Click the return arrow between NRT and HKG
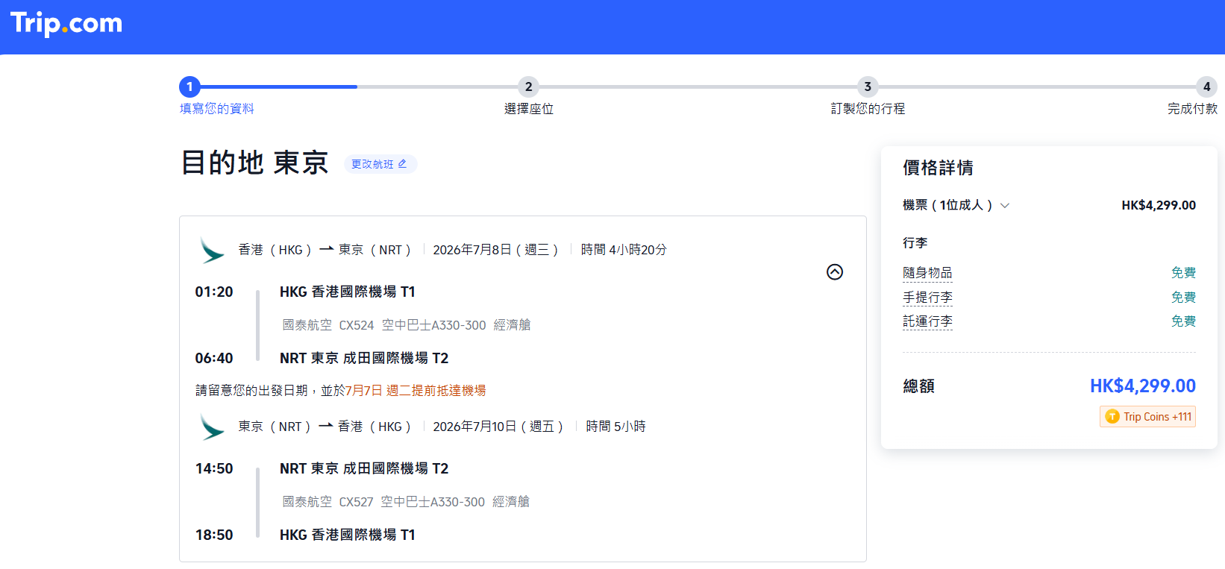The height and width of the screenshot is (569, 1225). click(x=325, y=427)
